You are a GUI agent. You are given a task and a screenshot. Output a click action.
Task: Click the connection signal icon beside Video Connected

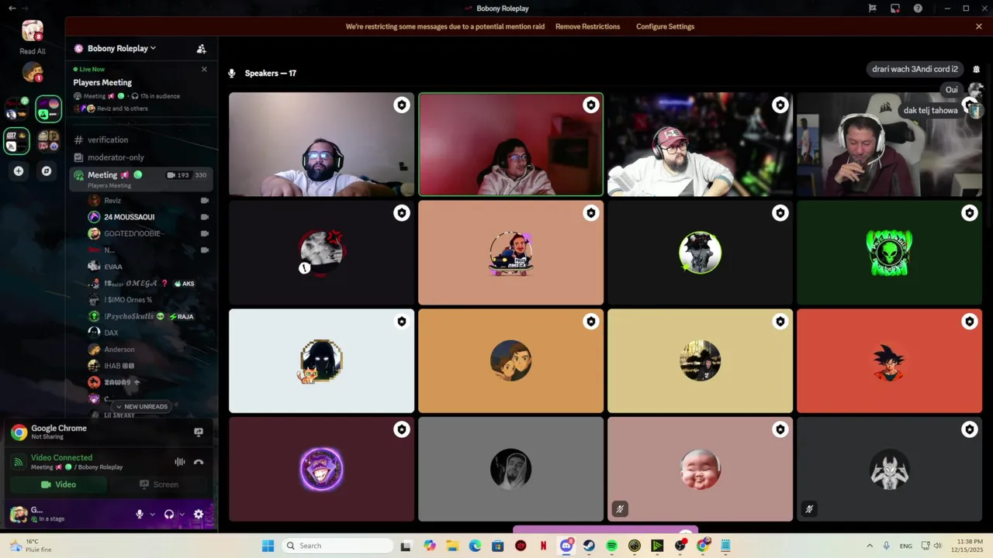click(19, 462)
